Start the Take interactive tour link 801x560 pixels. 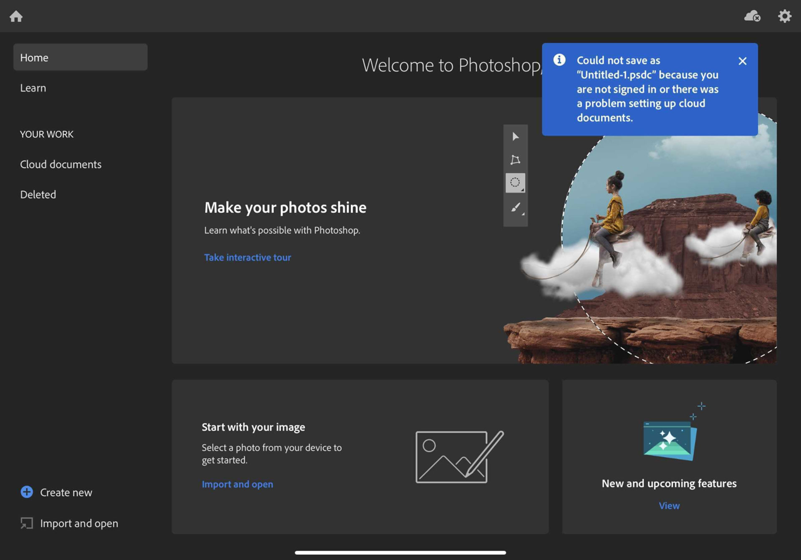247,257
